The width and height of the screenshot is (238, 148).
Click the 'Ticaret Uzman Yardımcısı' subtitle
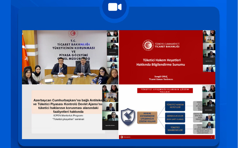point(161,79)
